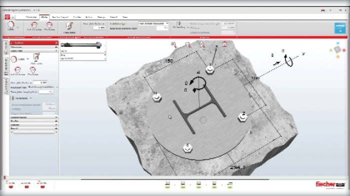350x196 pixels.
Task: Expand the collapsed section below the temperature fields
Action: [x=34, y=117]
